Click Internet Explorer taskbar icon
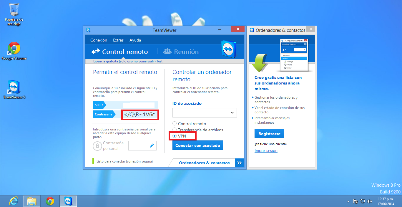 point(13,201)
